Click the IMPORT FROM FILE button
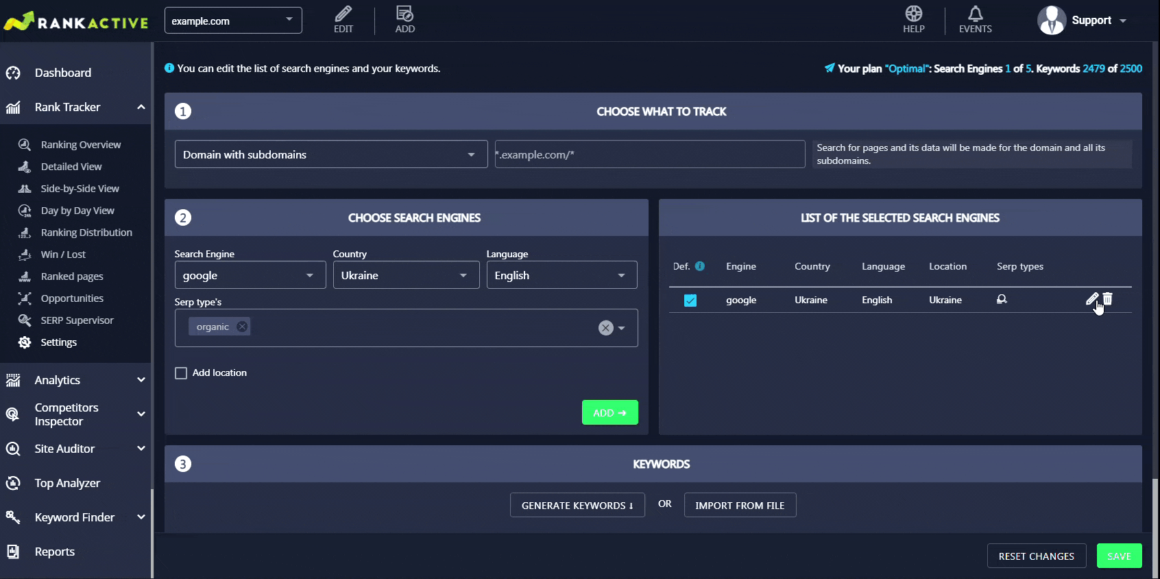 740,505
